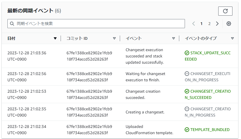Click the TEMPLATE_BUNDLED success check icon
This screenshot has width=241, height=139.
187,130
